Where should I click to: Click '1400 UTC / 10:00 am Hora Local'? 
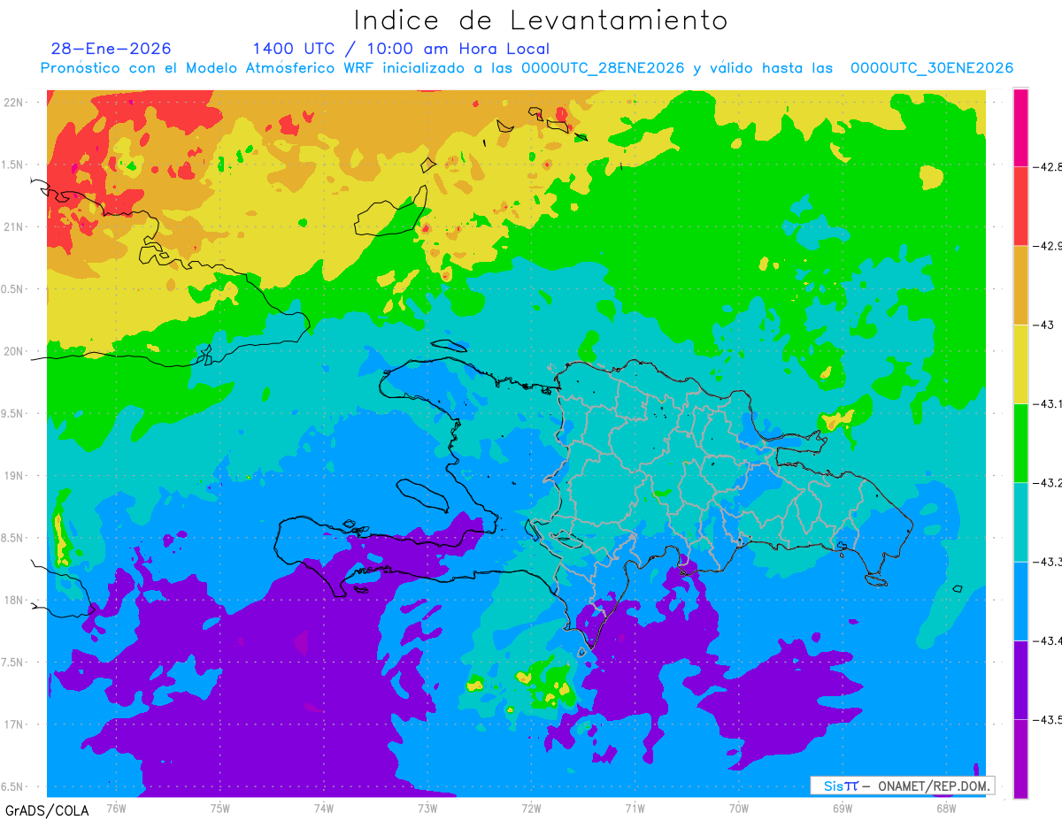(401, 50)
